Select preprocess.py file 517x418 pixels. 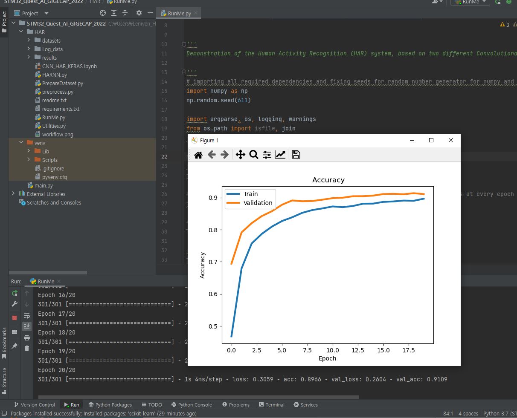pyautogui.click(x=54, y=92)
